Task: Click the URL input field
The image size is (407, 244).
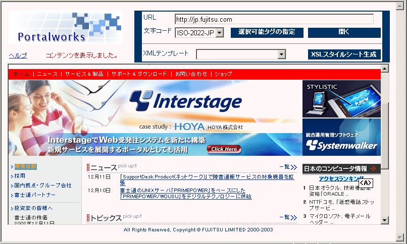Action: [274, 20]
